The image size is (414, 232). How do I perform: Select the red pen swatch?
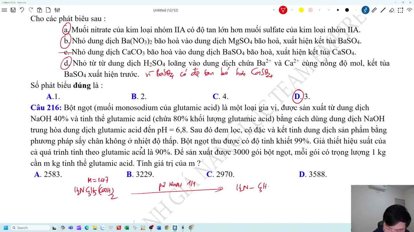click(x=283, y=10)
